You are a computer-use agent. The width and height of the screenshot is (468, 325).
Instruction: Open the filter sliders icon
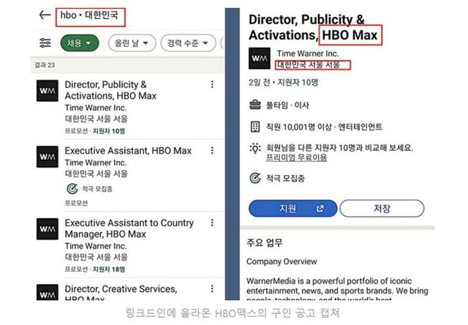coord(45,43)
